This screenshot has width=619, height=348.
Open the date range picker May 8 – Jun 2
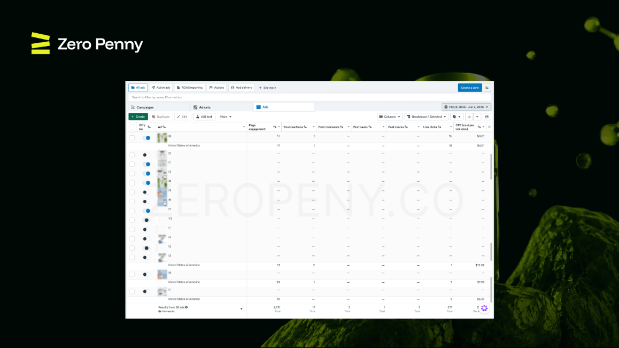[x=466, y=107]
